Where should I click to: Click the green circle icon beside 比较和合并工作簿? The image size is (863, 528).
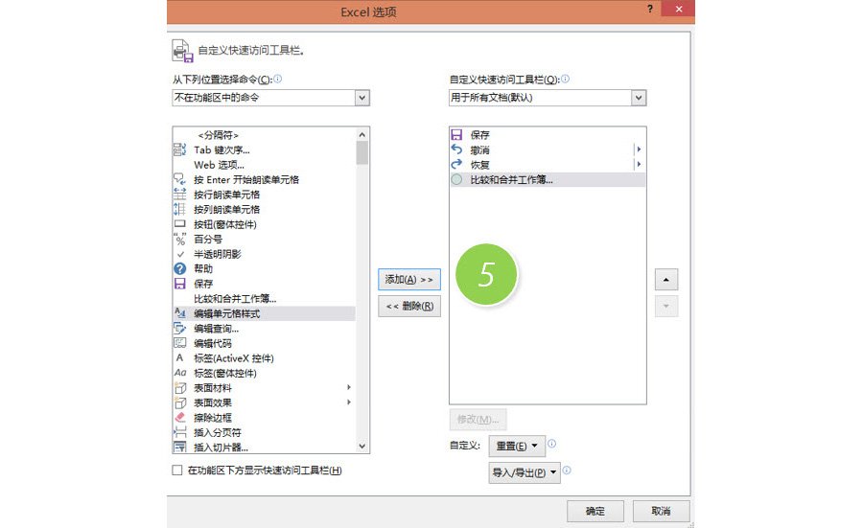(x=456, y=179)
